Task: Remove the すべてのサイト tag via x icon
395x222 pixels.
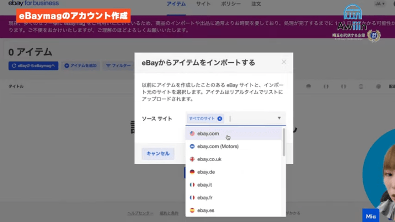Action: point(220,119)
